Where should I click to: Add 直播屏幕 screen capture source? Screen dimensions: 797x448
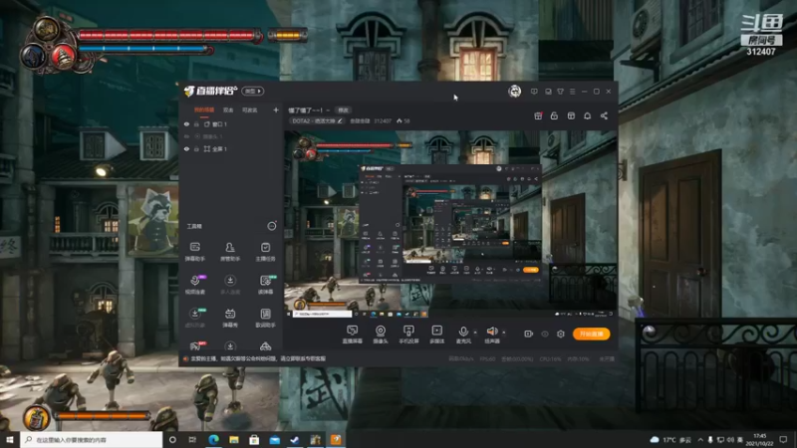pyautogui.click(x=353, y=335)
